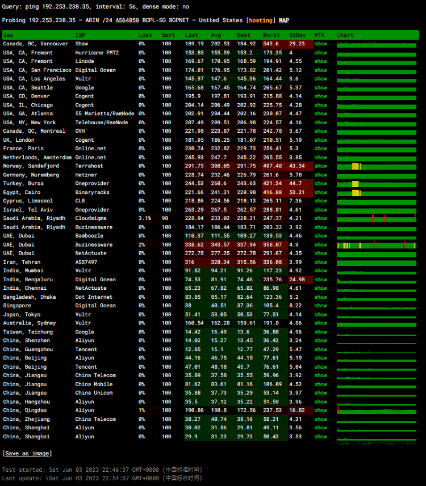The image size is (426, 486).
Task: Click latency chart for Dubai Buzinessware row
Action: click(x=377, y=244)
